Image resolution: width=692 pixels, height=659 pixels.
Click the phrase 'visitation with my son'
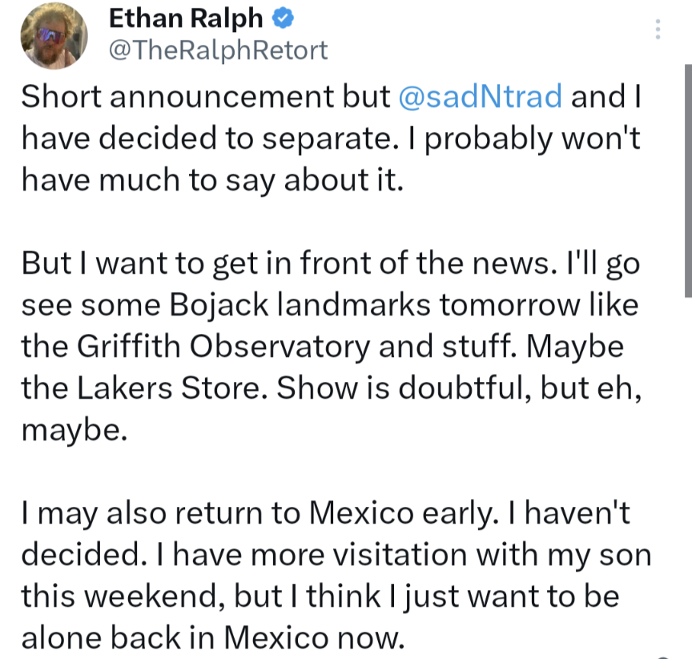click(x=492, y=555)
